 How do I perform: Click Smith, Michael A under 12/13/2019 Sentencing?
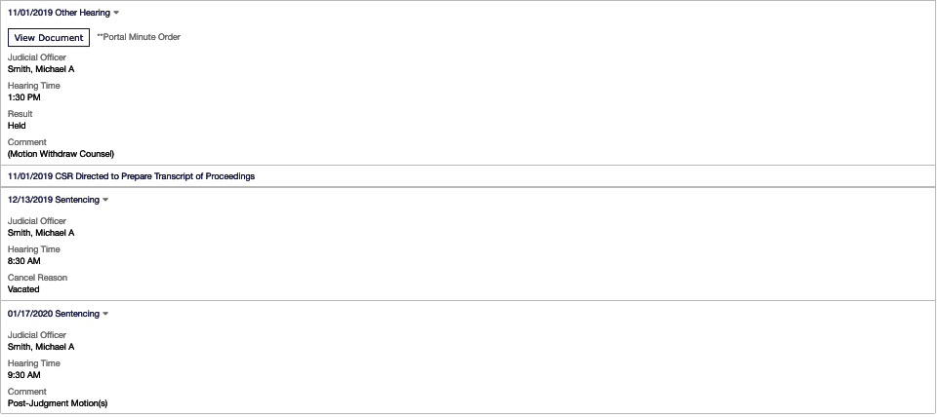[x=41, y=233]
